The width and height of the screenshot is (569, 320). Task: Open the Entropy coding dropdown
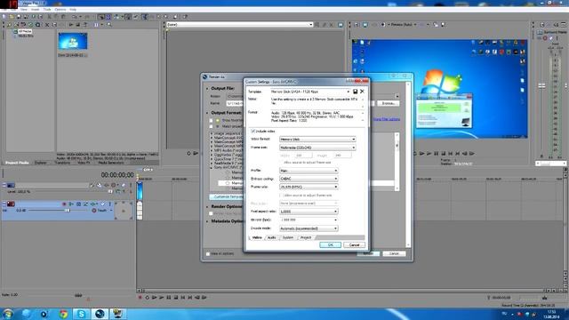[x=309, y=179]
